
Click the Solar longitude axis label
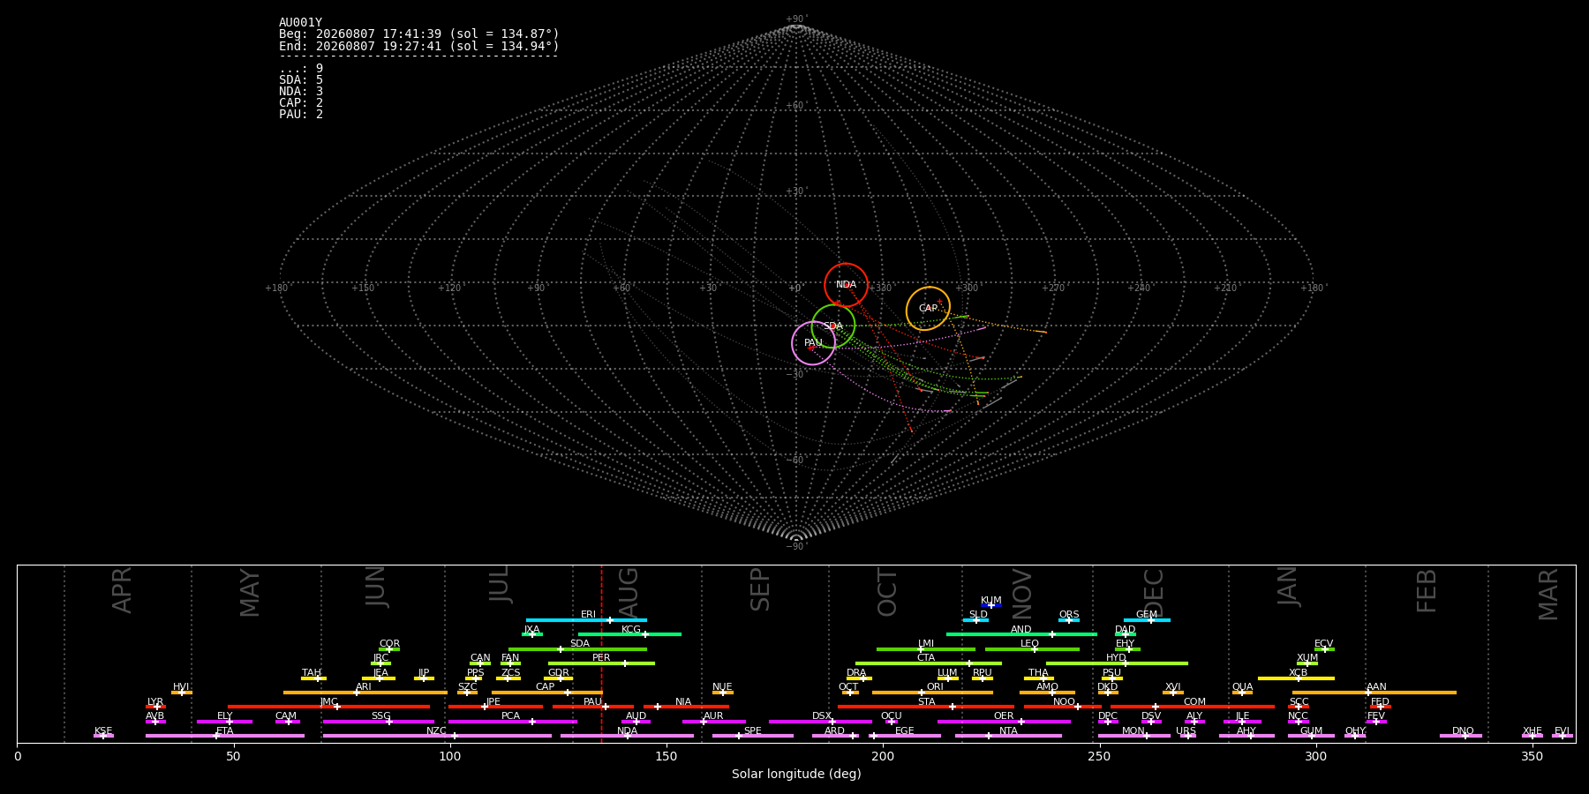coord(796,775)
